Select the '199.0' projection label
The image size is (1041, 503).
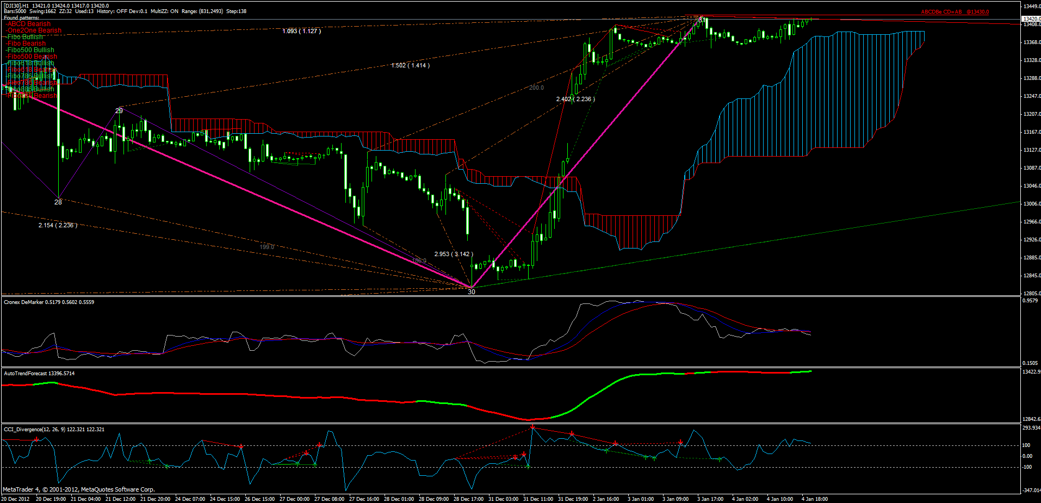coord(267,247)
